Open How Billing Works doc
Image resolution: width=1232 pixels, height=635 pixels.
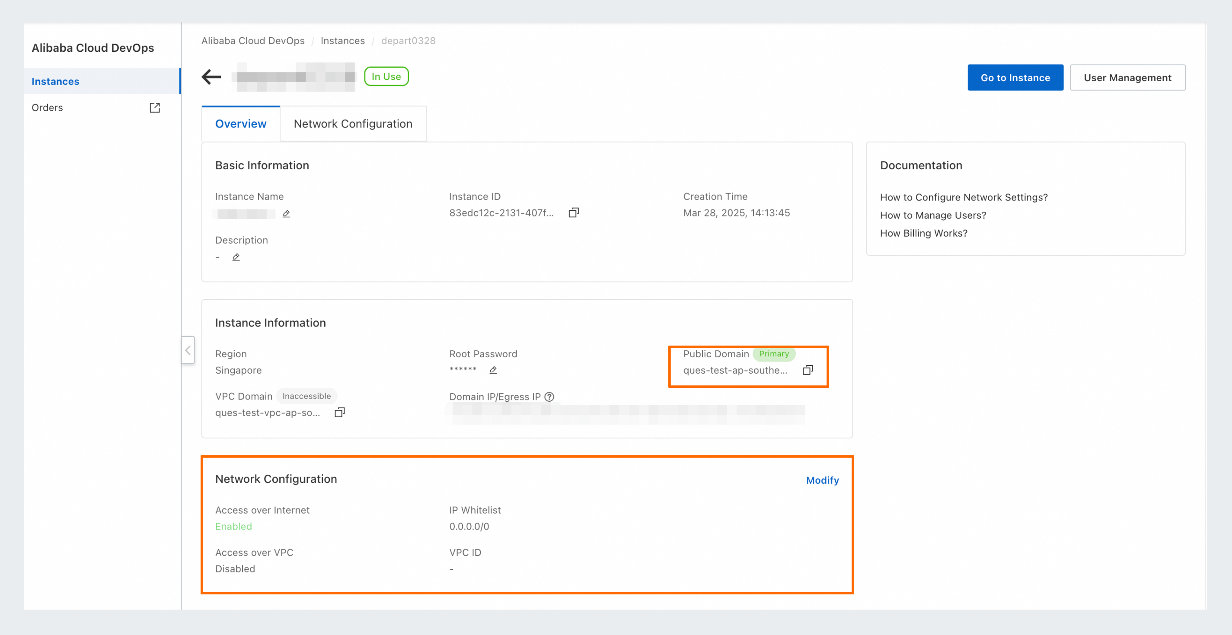coord(923,233)
